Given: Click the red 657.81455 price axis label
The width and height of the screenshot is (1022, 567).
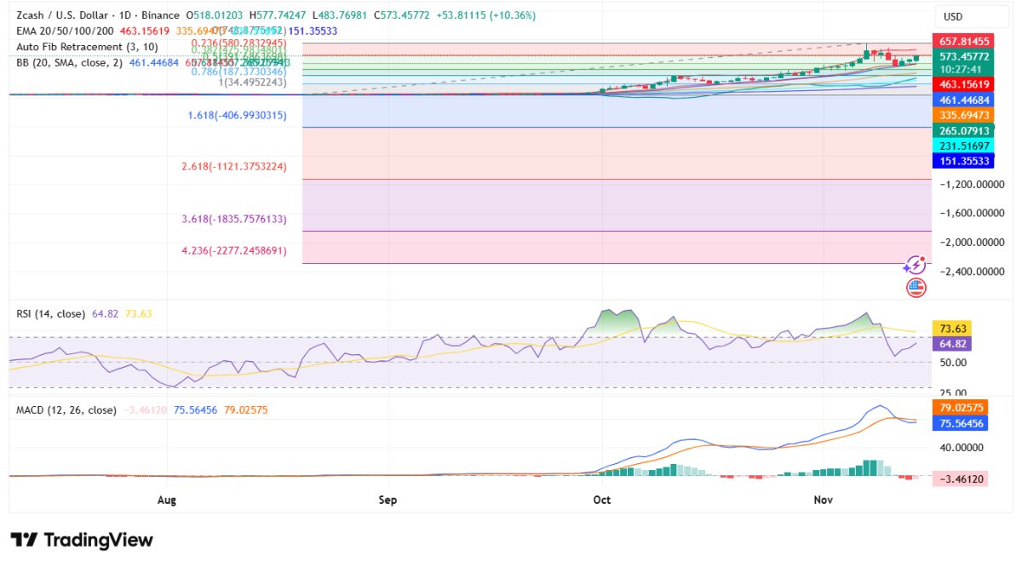Looking at the screenshot, I should 964,40.
